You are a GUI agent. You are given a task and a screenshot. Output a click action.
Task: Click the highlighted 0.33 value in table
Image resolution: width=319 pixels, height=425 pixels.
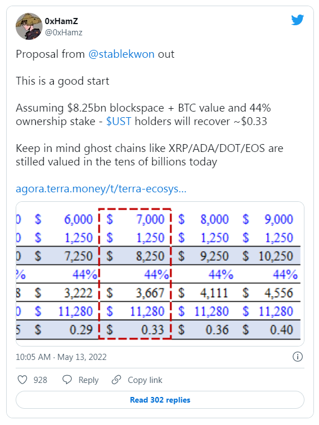[153, 330]
